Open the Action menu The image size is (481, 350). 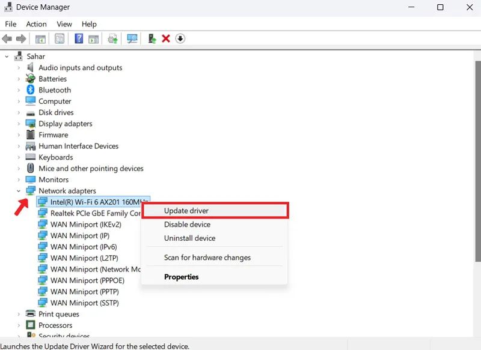pos(36,24)
